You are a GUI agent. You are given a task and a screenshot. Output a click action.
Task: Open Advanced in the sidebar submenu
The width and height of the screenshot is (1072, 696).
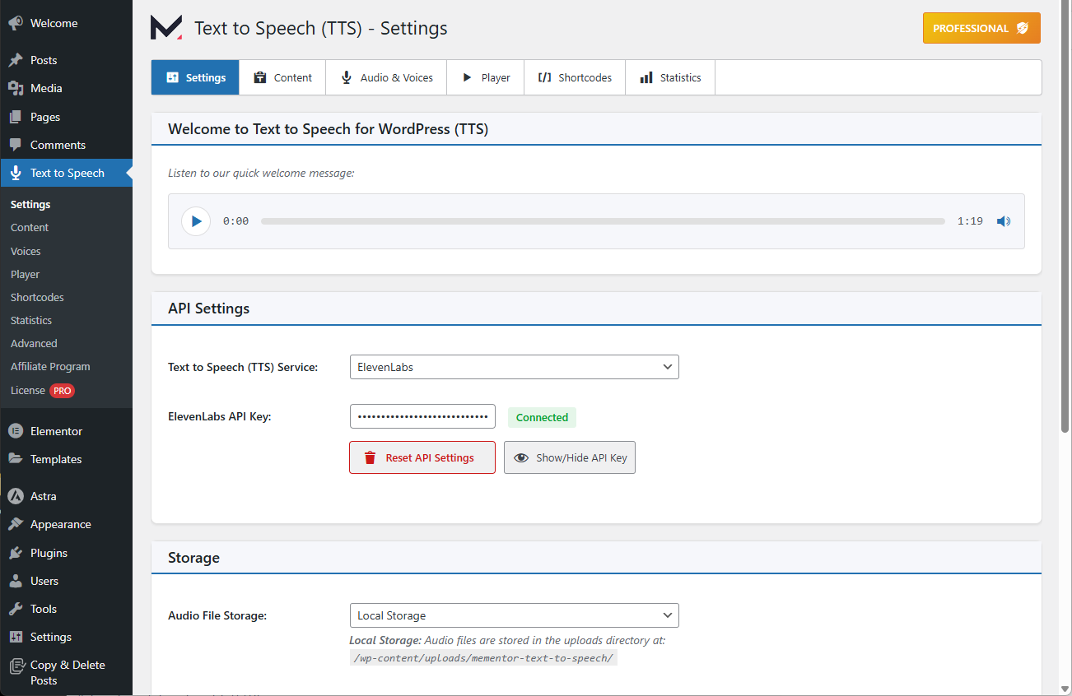[x=34, y=343]
